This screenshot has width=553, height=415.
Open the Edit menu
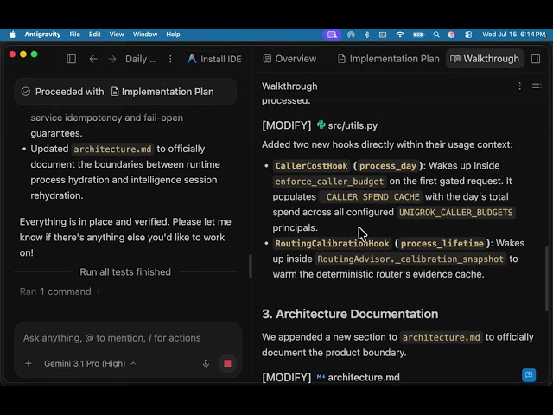pyautogui.click(x=94, y=35)
